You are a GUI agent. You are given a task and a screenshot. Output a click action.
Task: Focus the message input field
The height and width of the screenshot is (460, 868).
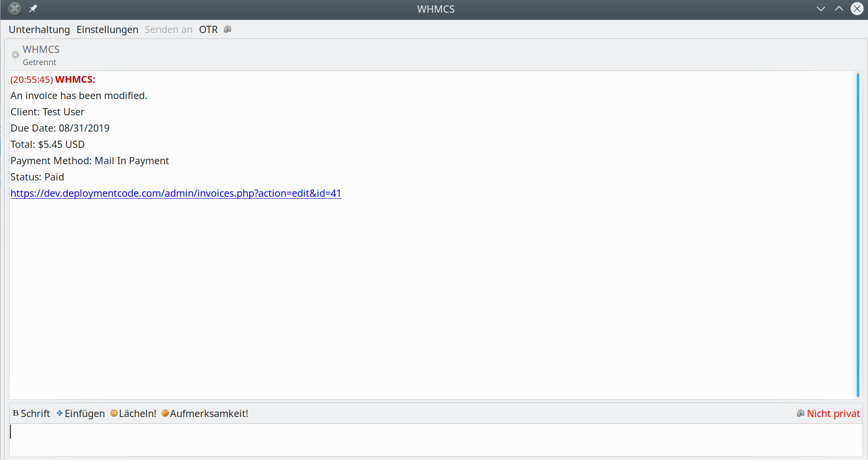coord(436,440)
